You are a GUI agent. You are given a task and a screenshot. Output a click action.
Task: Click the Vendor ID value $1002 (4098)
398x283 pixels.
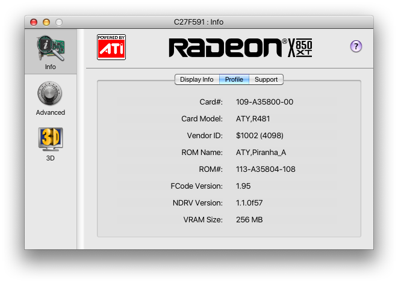click(260, 136)
